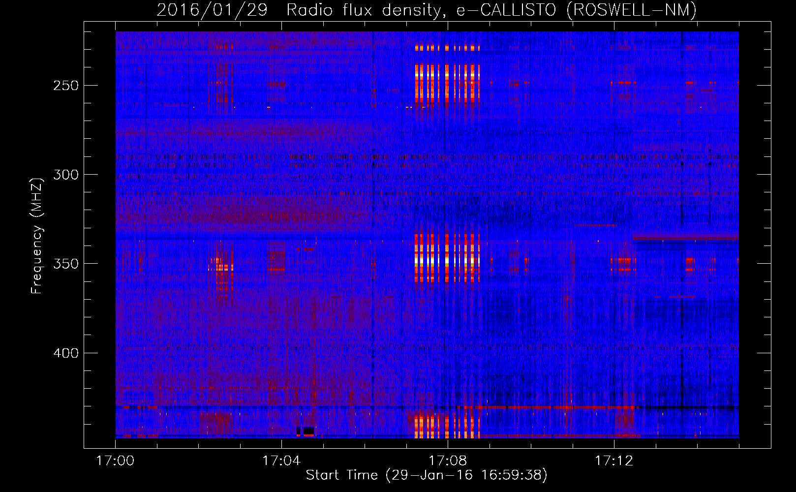This screenshot has height=492, width=796.
Task: Click the "300" frequency tick label
Action: click(66, 175)
